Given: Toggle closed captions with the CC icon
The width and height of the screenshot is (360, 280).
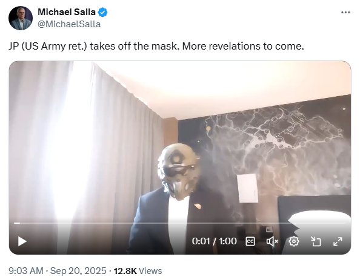Looking at the screenshot, I should tap(250, 241).
